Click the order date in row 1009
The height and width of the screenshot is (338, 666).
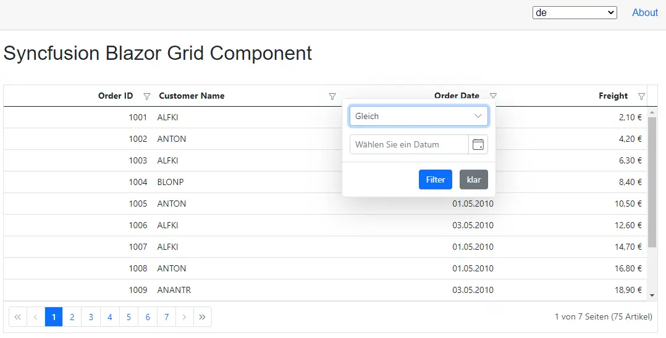pos(473,290)
